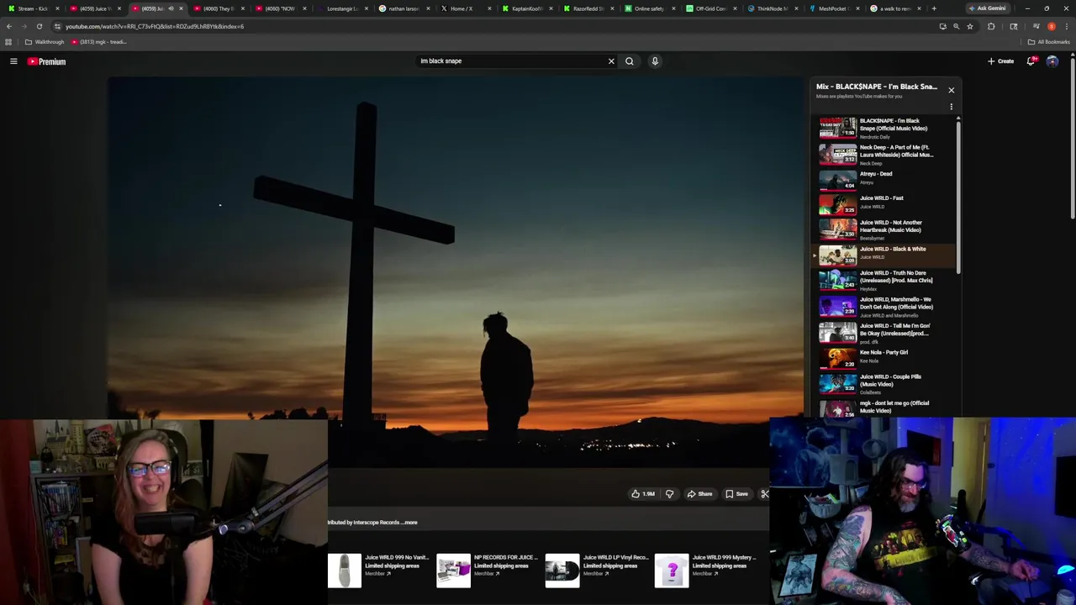This screenshot has width=1076, height=605.
Task: Play 'Kee Nola - Party Girl'
Action: (884, 358)
